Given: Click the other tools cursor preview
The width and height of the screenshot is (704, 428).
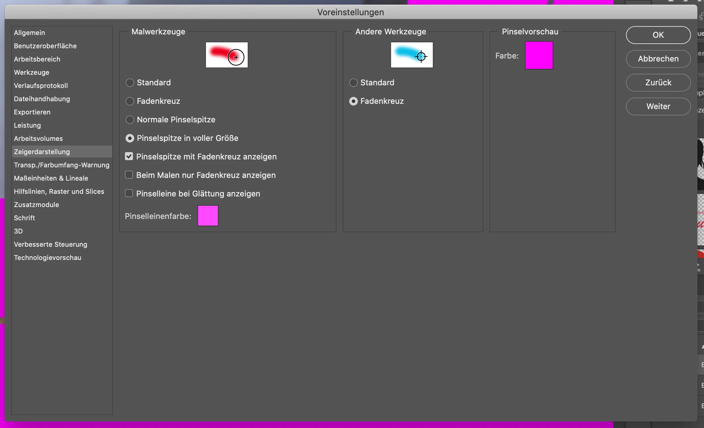Looking at the screenshot, I should [412, 55].
